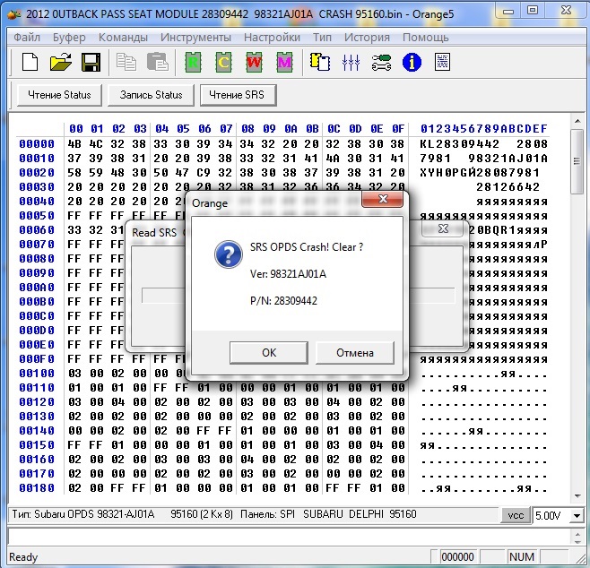Viewport: 590px width, 568px height.
Task: Write to the chip with the red W icon
Action: pos(254,62)
